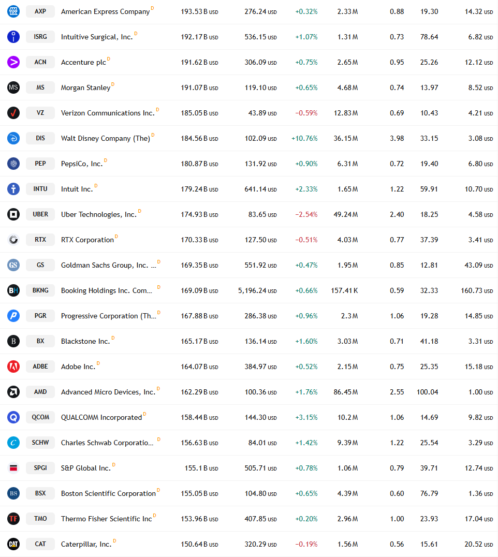Click the Caterpillar CAT logo icon

point(13,544)
